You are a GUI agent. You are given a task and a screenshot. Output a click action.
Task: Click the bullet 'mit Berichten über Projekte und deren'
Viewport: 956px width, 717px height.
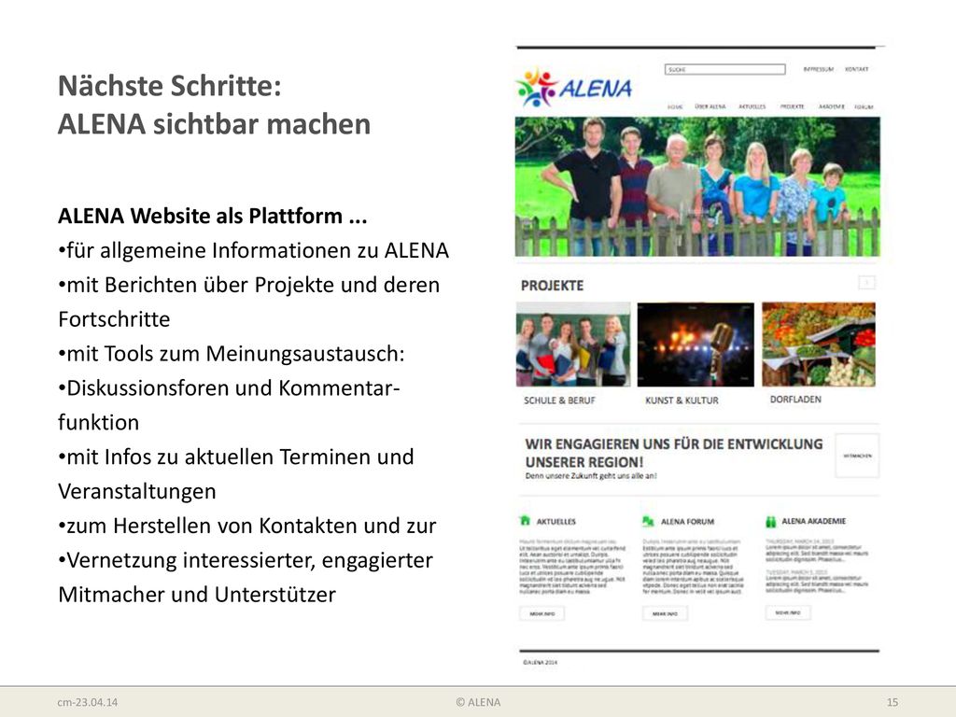point(248,285)
